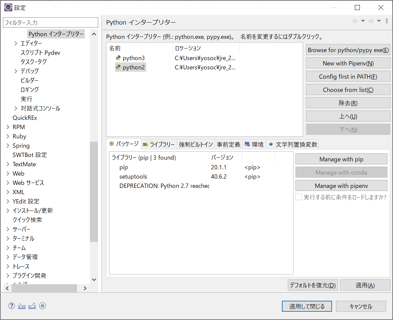Open back history dropdown arrow
This screenshot has width=393, height=320.
(363, 21)
